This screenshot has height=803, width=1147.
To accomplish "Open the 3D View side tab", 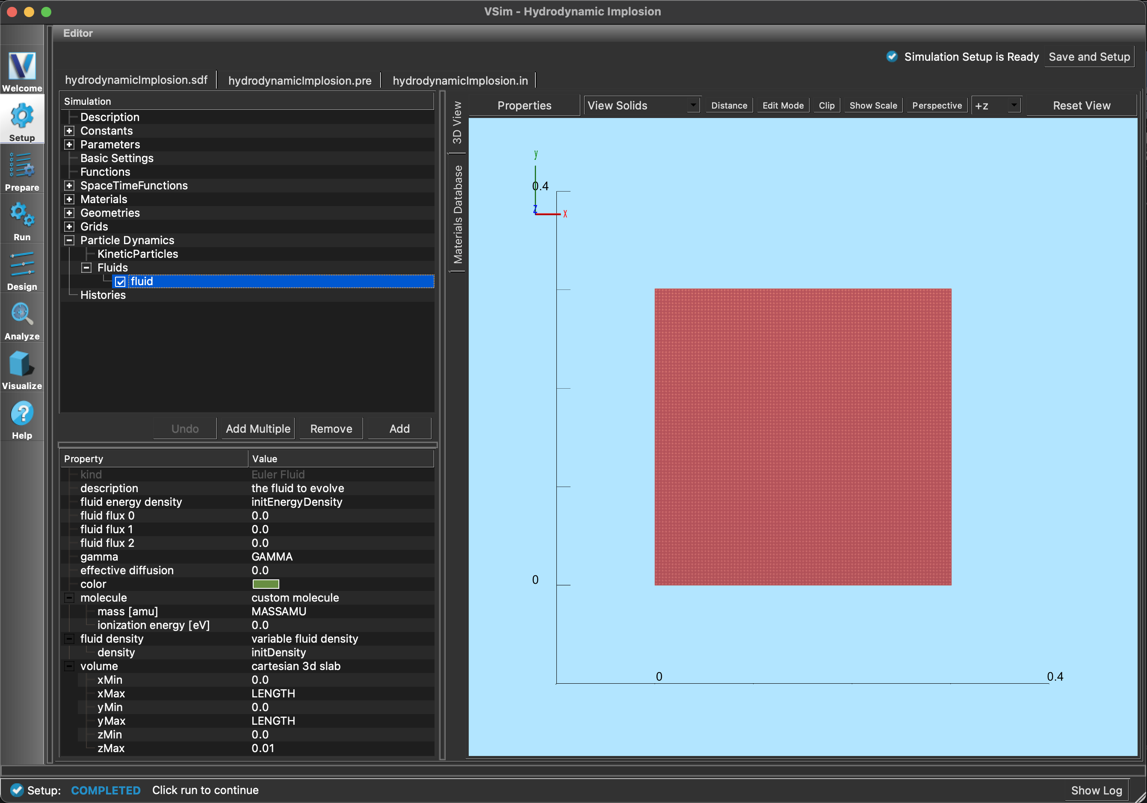I will pos(457,122).
